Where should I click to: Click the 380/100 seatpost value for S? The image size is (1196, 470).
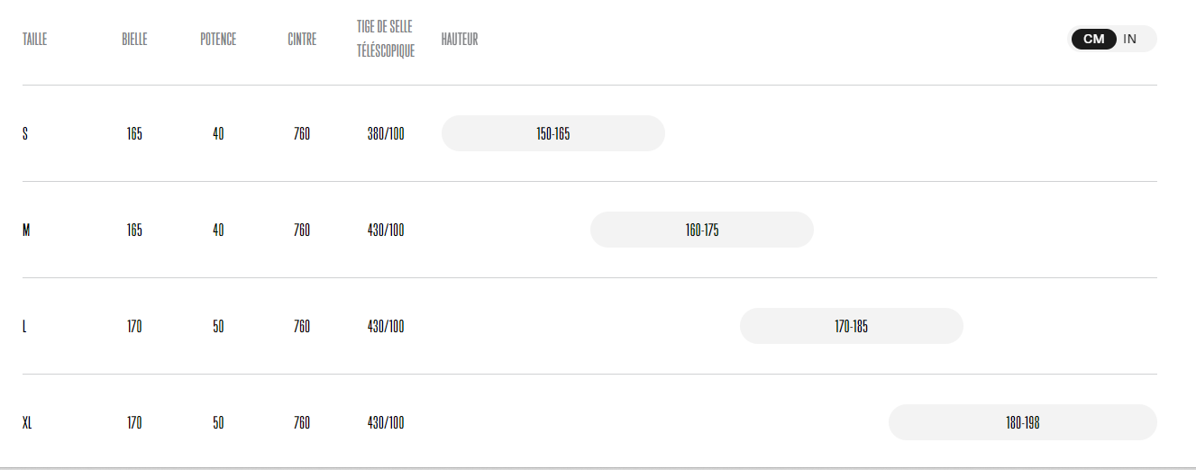click(386, 133)
